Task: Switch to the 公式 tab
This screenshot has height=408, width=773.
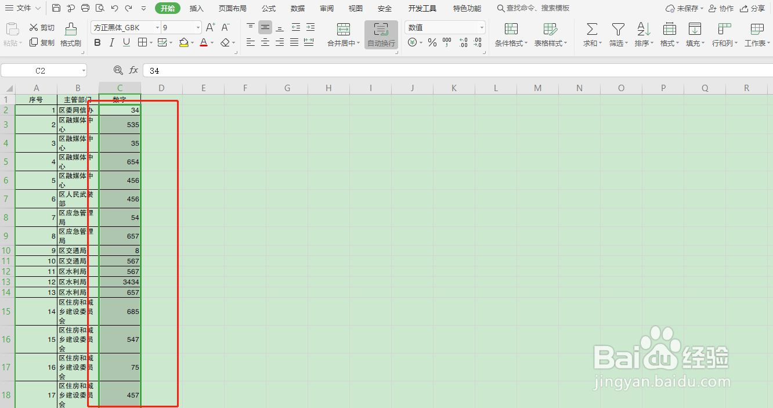Action: (x=269, y=8)
